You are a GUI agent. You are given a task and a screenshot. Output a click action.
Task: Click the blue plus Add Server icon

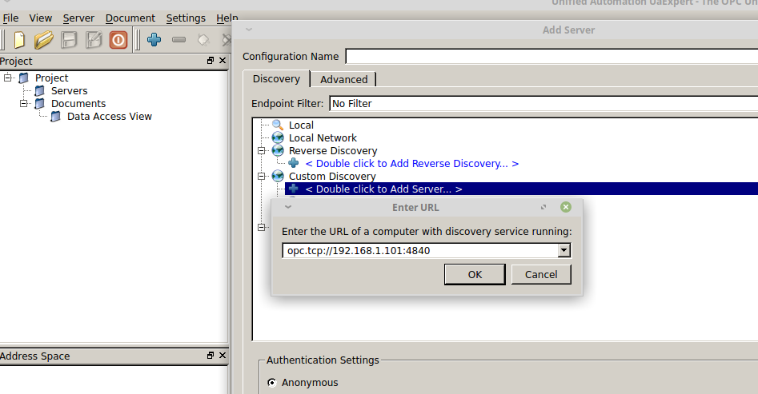154,39
